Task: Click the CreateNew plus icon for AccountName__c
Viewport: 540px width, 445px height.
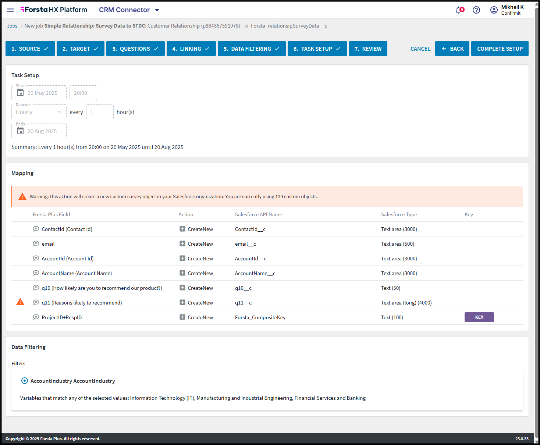Action: (x=182, y=273)
